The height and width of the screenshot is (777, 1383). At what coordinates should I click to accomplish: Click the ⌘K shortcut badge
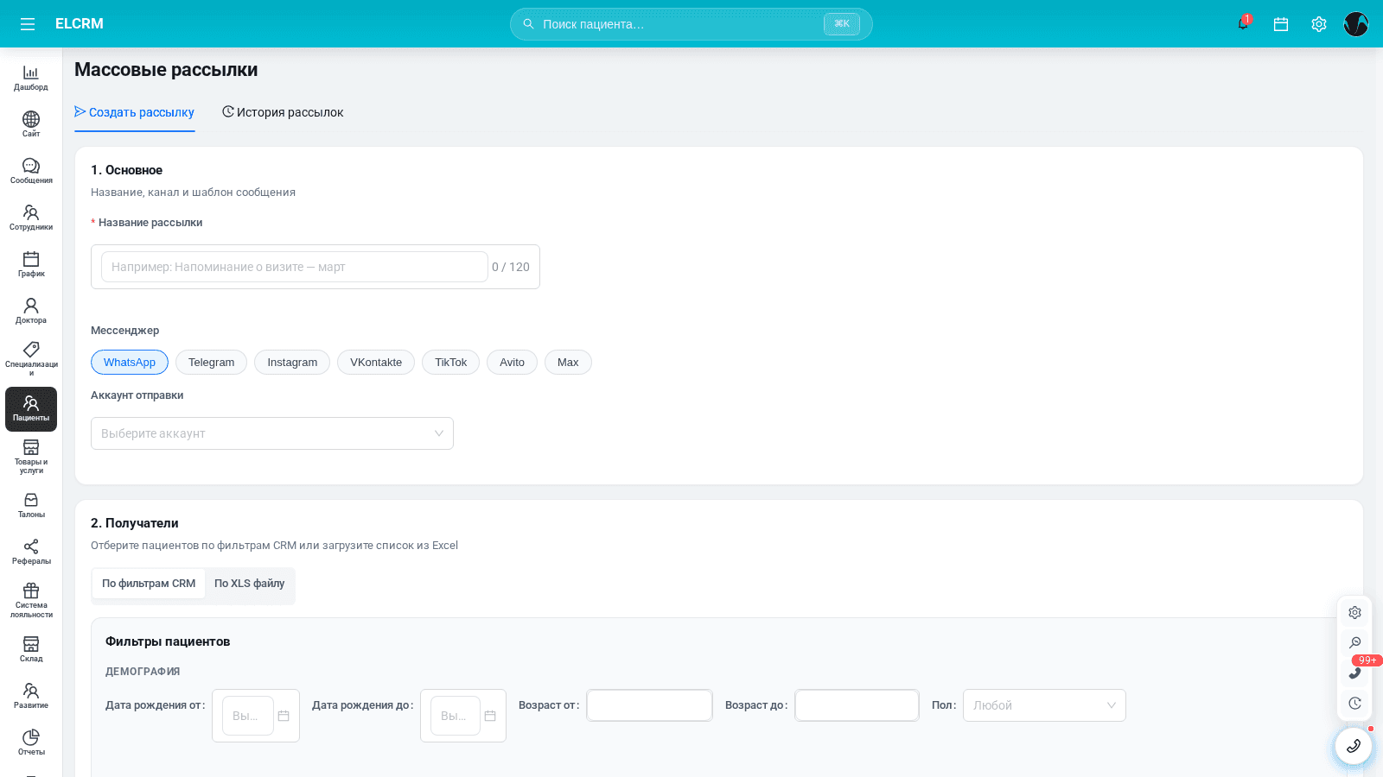pos(842,24)
